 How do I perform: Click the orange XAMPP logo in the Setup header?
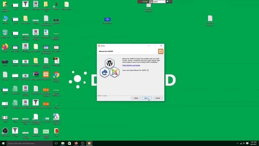pos(161,52)
